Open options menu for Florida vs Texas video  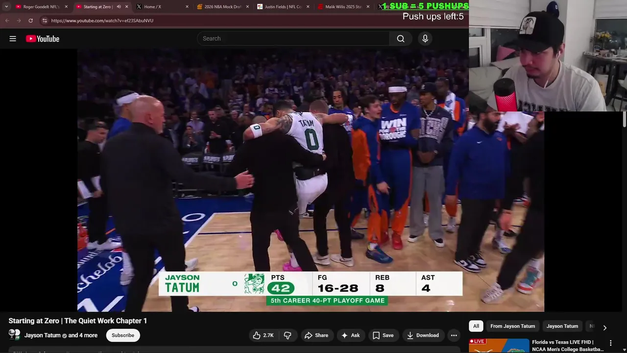(610, 343)
